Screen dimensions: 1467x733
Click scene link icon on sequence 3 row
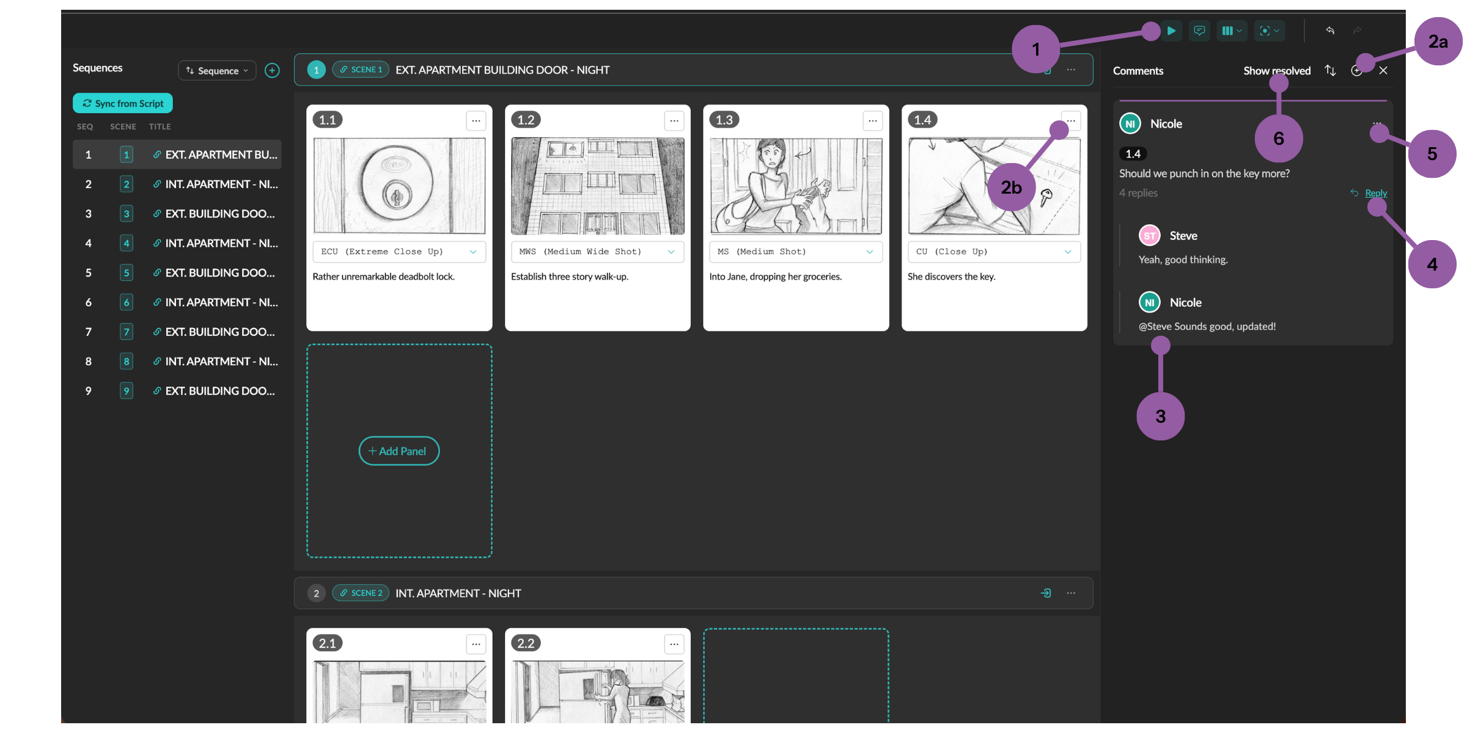pos(157,213)
